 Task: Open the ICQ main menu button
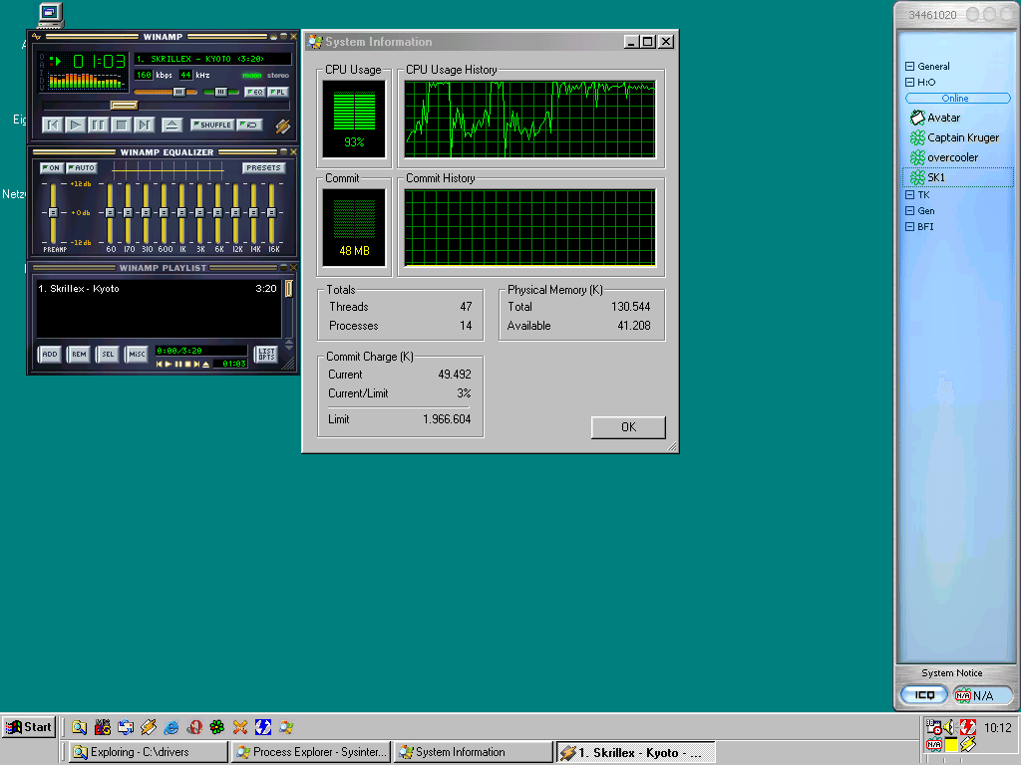924,695
